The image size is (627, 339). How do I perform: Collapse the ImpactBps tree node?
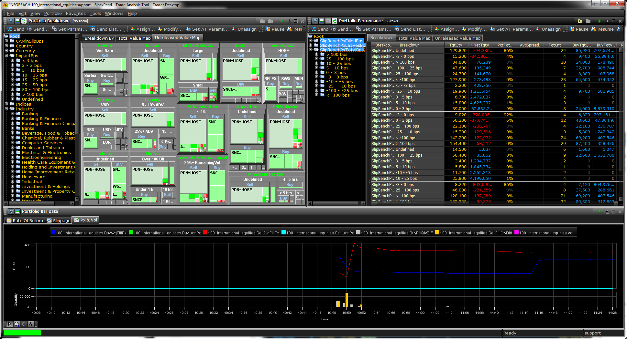6,56
